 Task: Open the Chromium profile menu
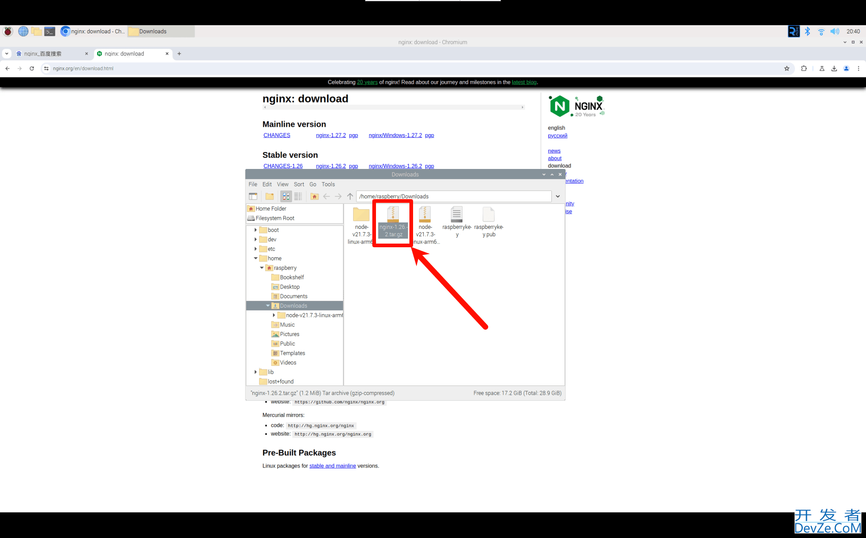[846, 68]
